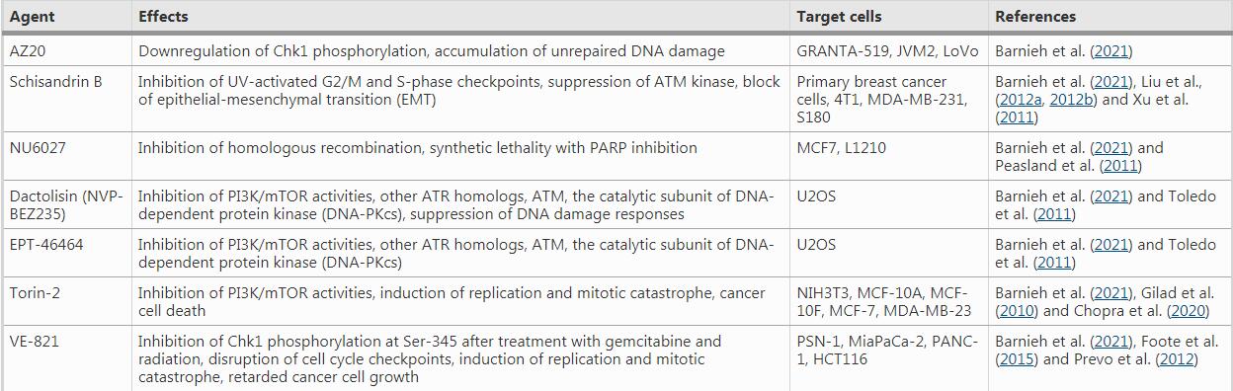1233x391 pixels.
Task: Click the Target cells column header
Action: click(839, 17)
